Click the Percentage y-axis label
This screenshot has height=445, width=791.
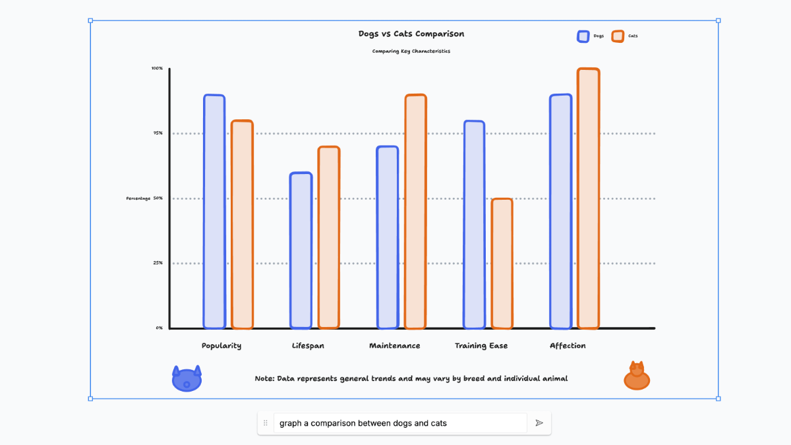click(138, 198)
